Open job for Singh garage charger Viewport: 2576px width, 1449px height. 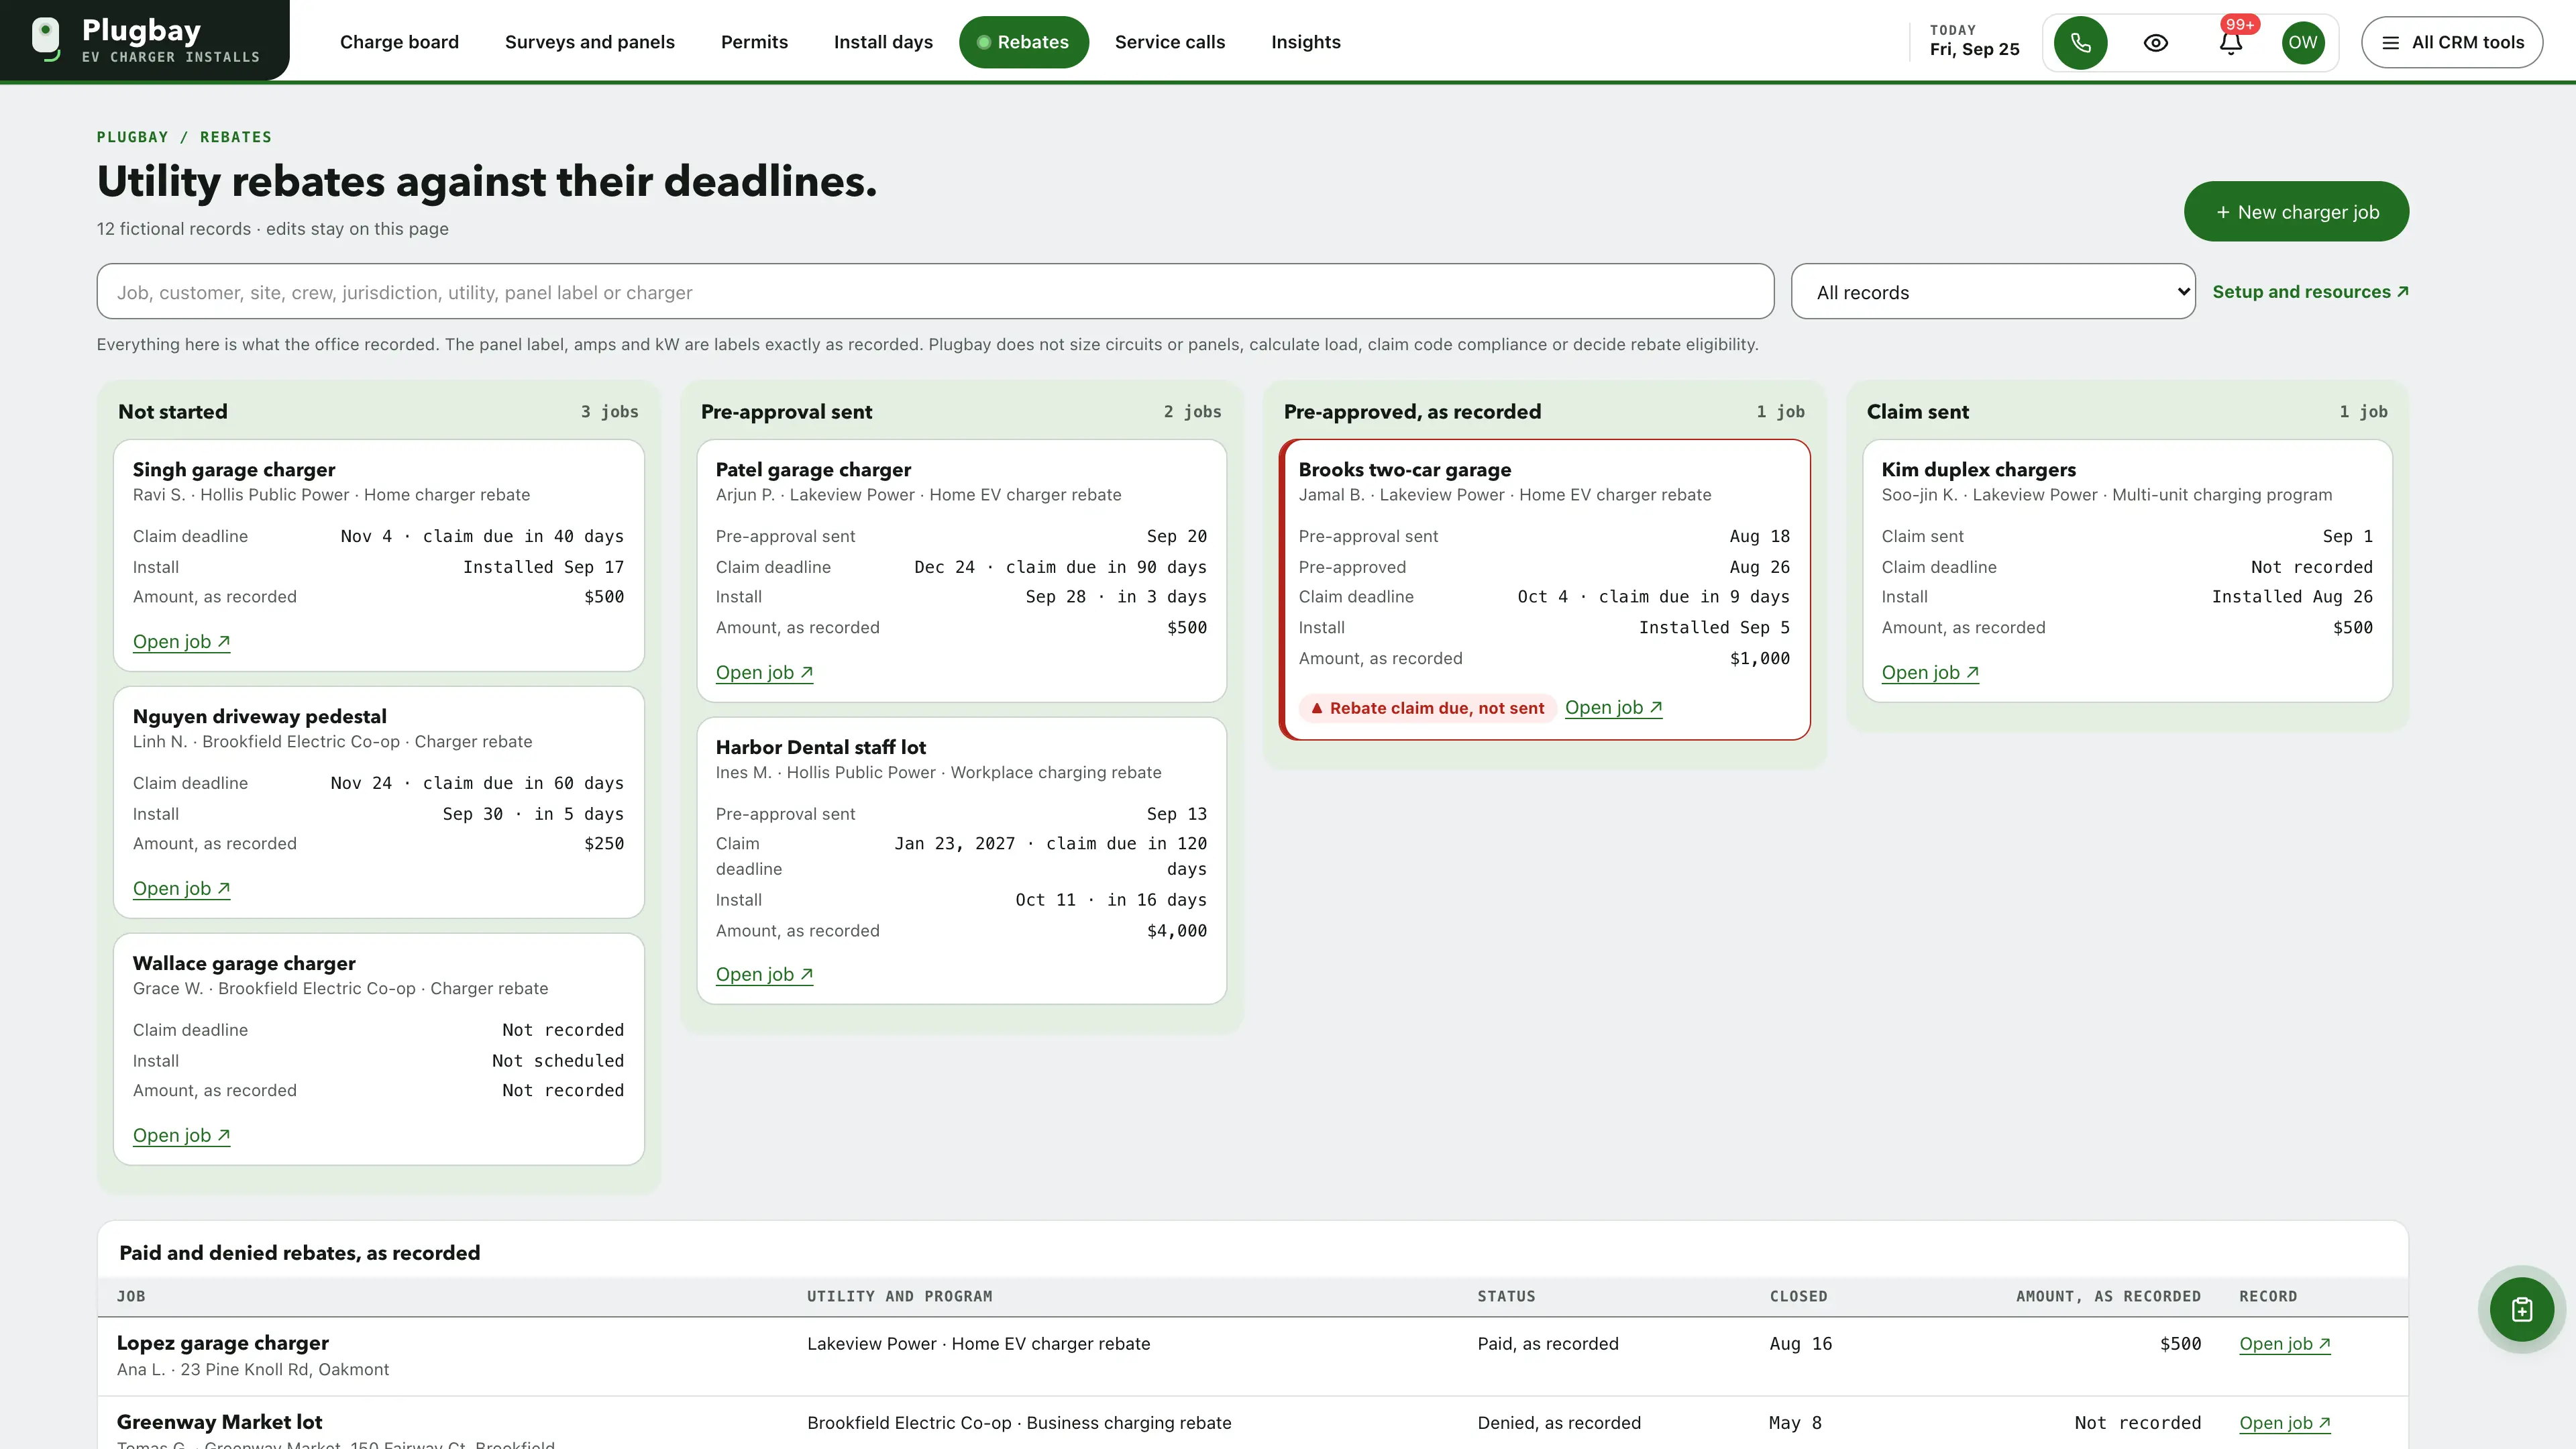(x=181, y=642)
